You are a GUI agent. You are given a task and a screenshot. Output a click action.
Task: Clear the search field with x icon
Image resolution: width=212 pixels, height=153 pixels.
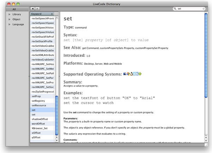[x=204, y=9]
